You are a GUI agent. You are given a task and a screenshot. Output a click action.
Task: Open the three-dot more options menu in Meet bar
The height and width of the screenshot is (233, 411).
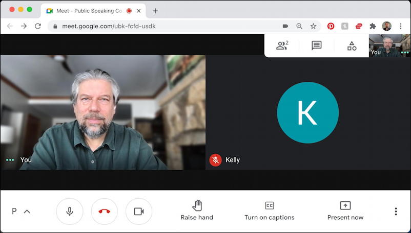coord(396,212)
